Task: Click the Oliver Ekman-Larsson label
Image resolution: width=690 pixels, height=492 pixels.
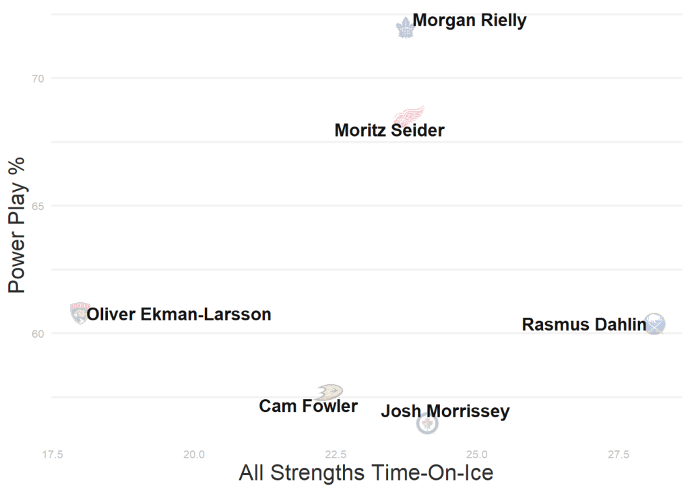Action: click(179, 314)
